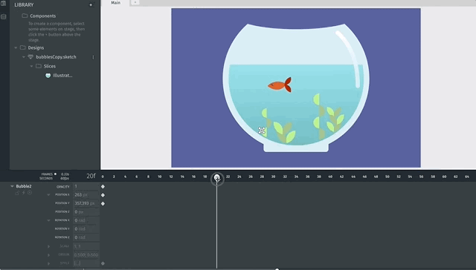Toggle the lock icon under Bubble2

[17, 193]
